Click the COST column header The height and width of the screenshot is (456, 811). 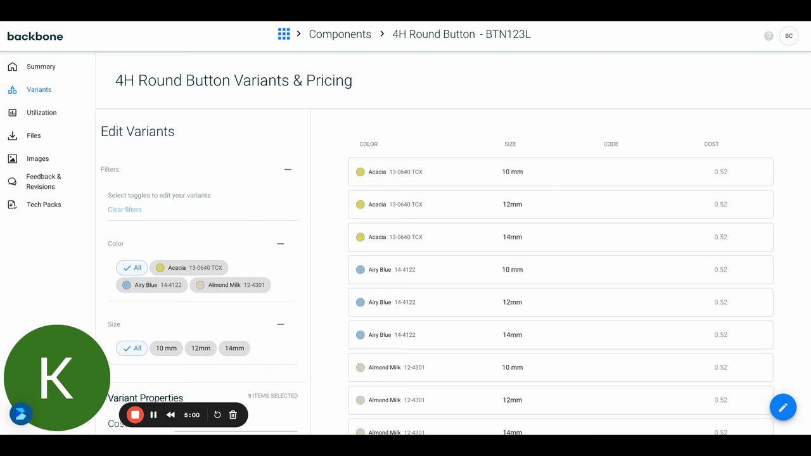[x=712, y=144]
